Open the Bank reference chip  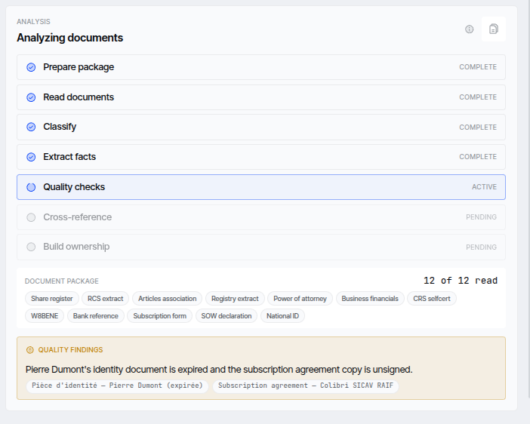click(x=96, y=316)
